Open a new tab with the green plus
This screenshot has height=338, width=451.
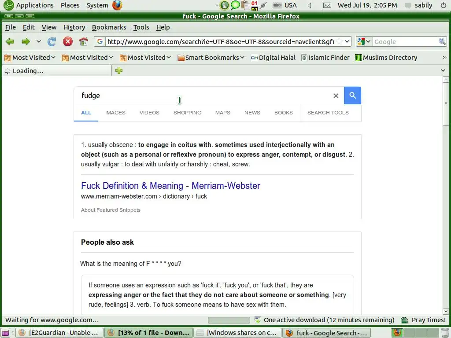point(119,70)
